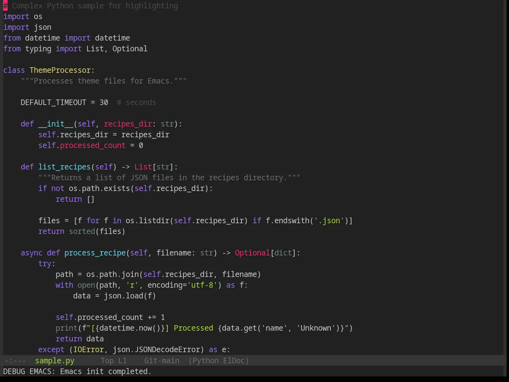Click the 'utf-8' encoding string
Viewport: 509px width, 382px height.
[x=202, y=285]
